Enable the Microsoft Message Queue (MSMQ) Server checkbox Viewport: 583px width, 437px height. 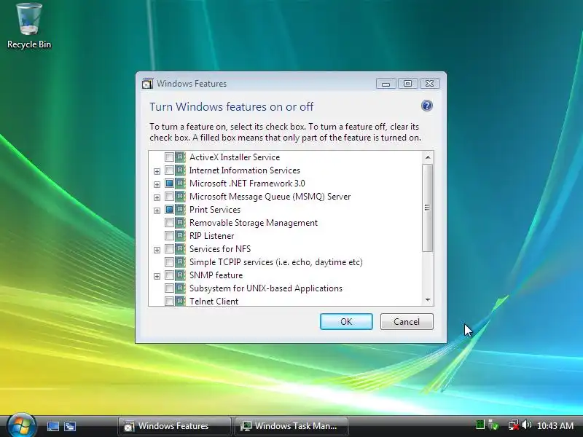(x=169, y=197)
